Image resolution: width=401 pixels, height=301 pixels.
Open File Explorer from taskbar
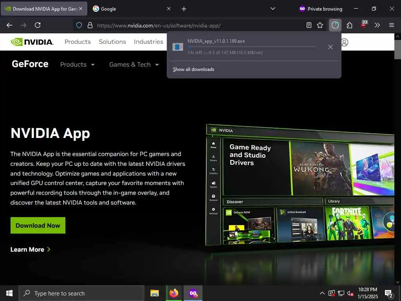[x=154, y=293]
